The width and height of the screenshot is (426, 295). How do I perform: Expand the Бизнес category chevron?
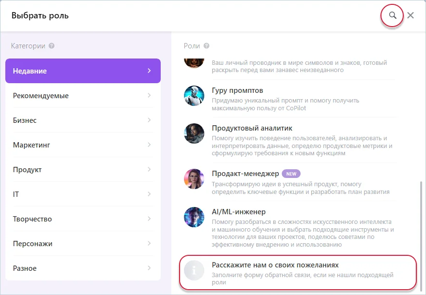pos(149,120)
